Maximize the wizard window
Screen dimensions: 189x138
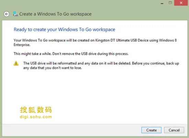(170, 3)
